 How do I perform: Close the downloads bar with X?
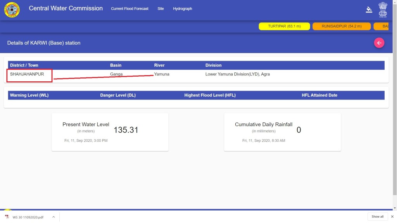click(x=392, y=216)
